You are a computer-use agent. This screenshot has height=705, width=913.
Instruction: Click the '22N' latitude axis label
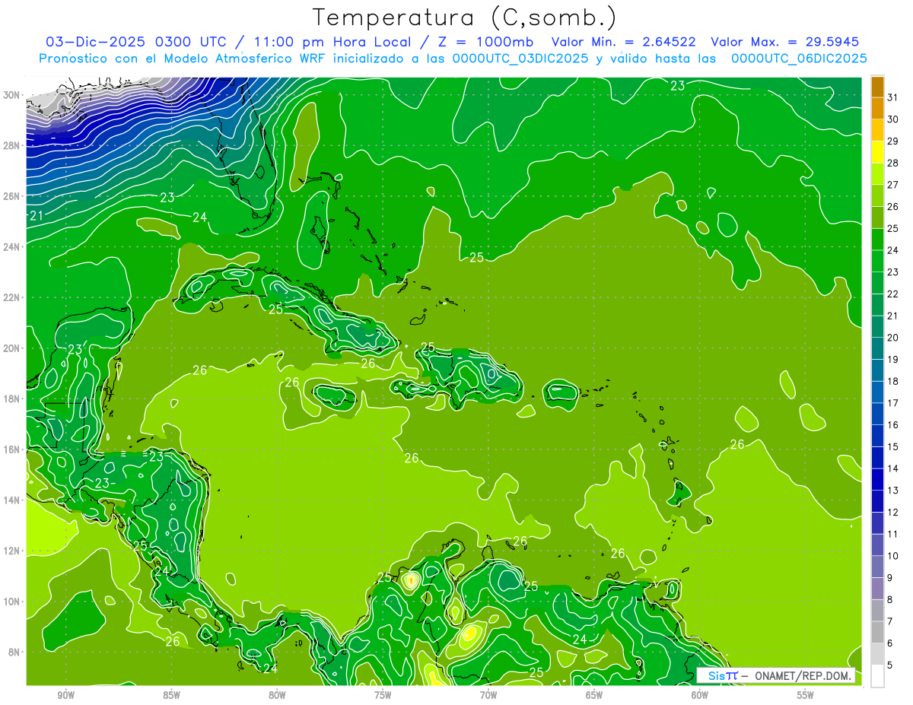click(x=13, y=297)
